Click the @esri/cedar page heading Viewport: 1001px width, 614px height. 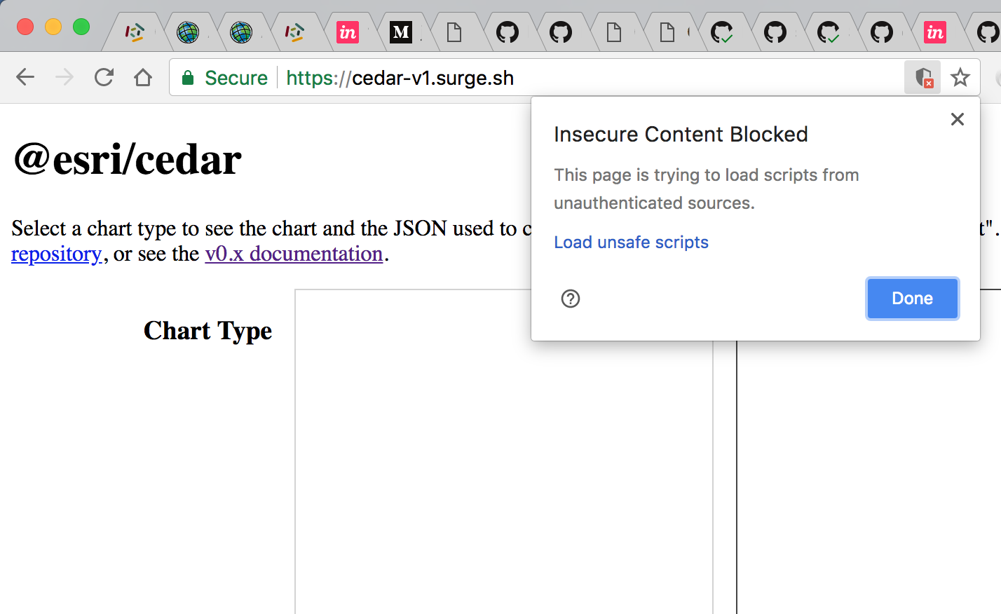point(128,159)
